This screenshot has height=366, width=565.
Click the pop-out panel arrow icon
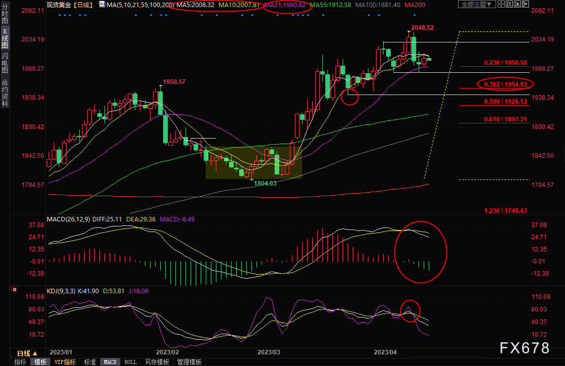point(525,5)
